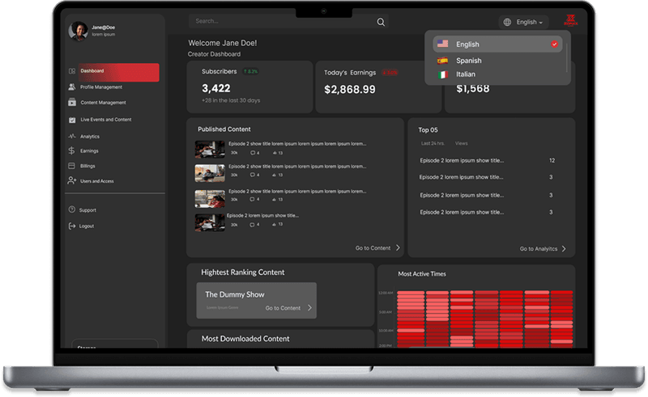Click the Most Active Times heading
The image size is (648, 397).
[x=422, y=274]
